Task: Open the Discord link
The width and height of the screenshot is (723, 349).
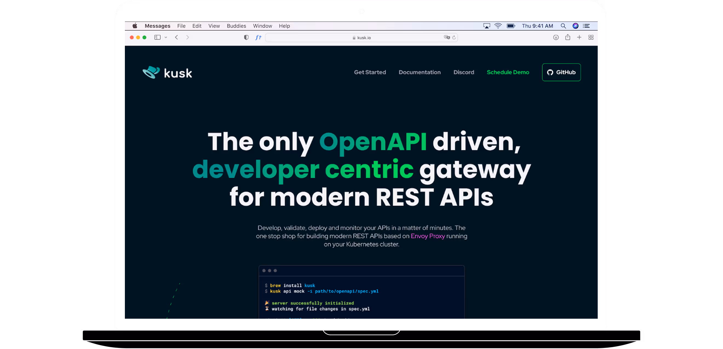Action: [x=464, y=72]
